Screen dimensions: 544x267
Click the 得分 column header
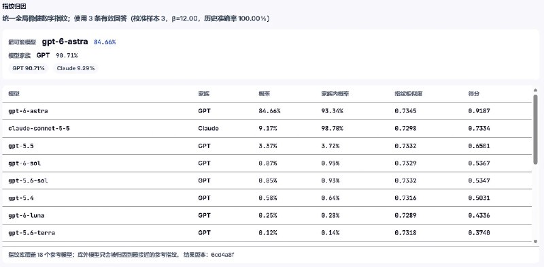point(473,94)
